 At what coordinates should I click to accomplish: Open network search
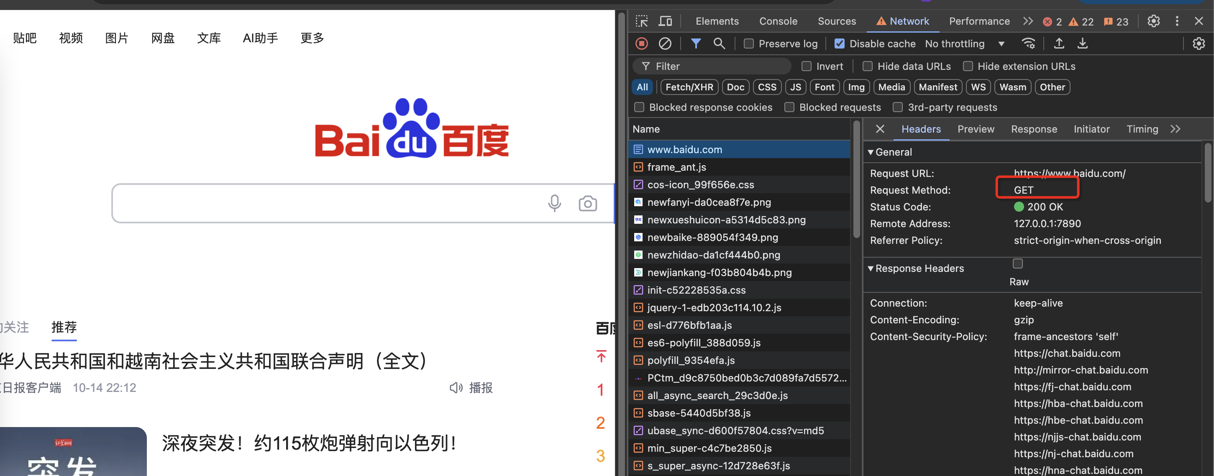point(719,44)
